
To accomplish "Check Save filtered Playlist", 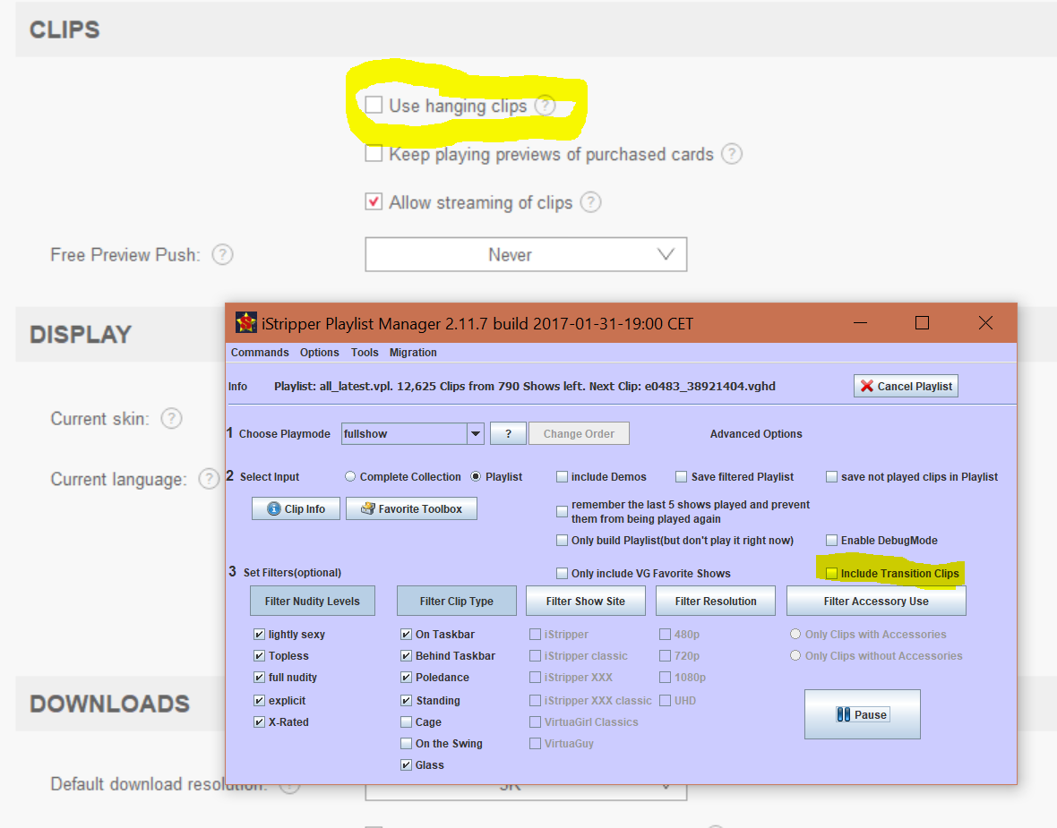I will tap(682, 477).
